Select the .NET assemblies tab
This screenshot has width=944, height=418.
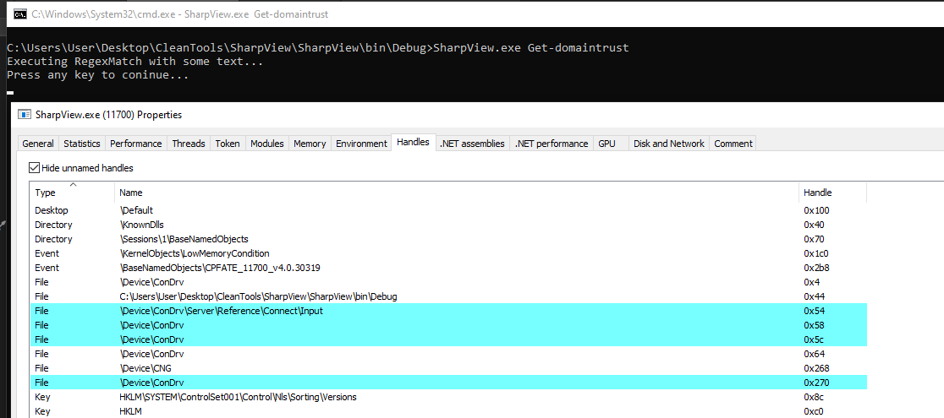472,144
